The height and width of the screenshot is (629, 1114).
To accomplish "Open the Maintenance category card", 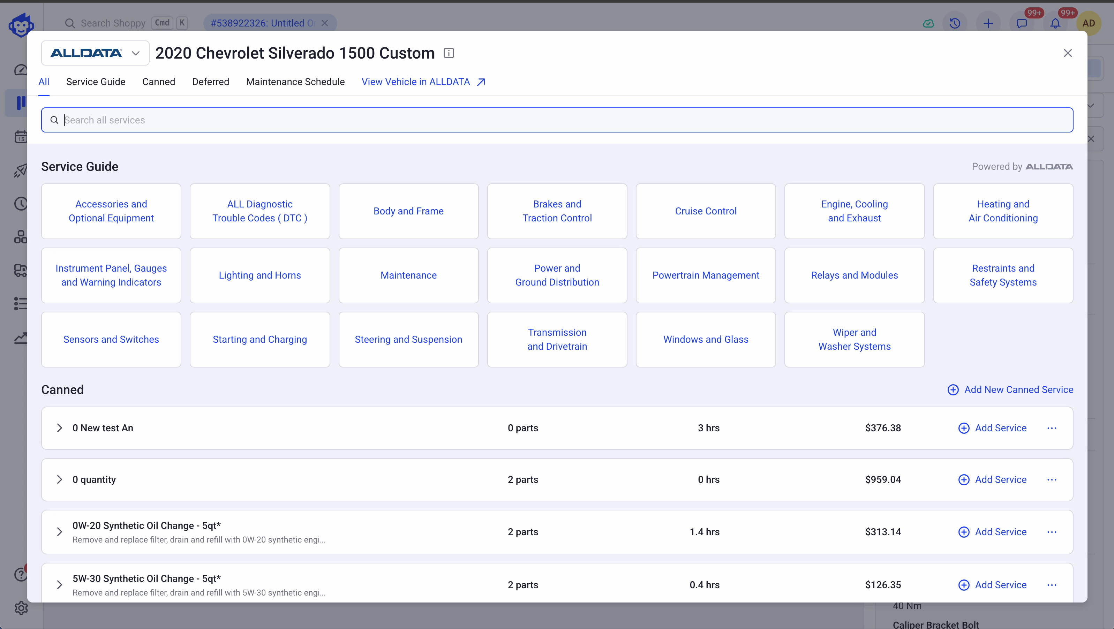I will (x=409, y=275).
